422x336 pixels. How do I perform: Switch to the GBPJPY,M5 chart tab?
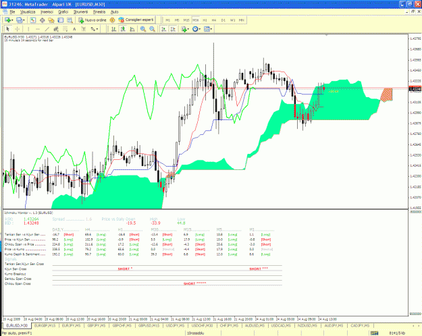97,325
